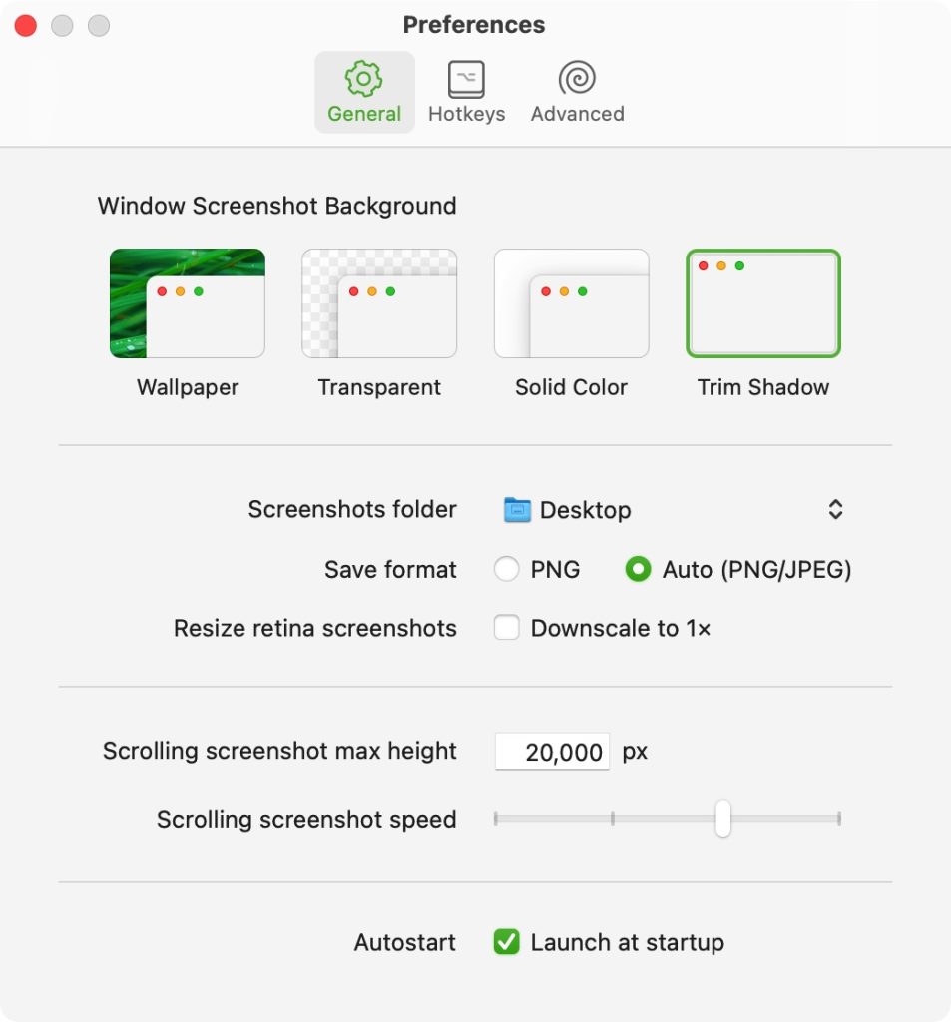Viewport: 951px width, 1022px height.
Task: Enable Downscale to 1× checkbox
Action: 507,628
